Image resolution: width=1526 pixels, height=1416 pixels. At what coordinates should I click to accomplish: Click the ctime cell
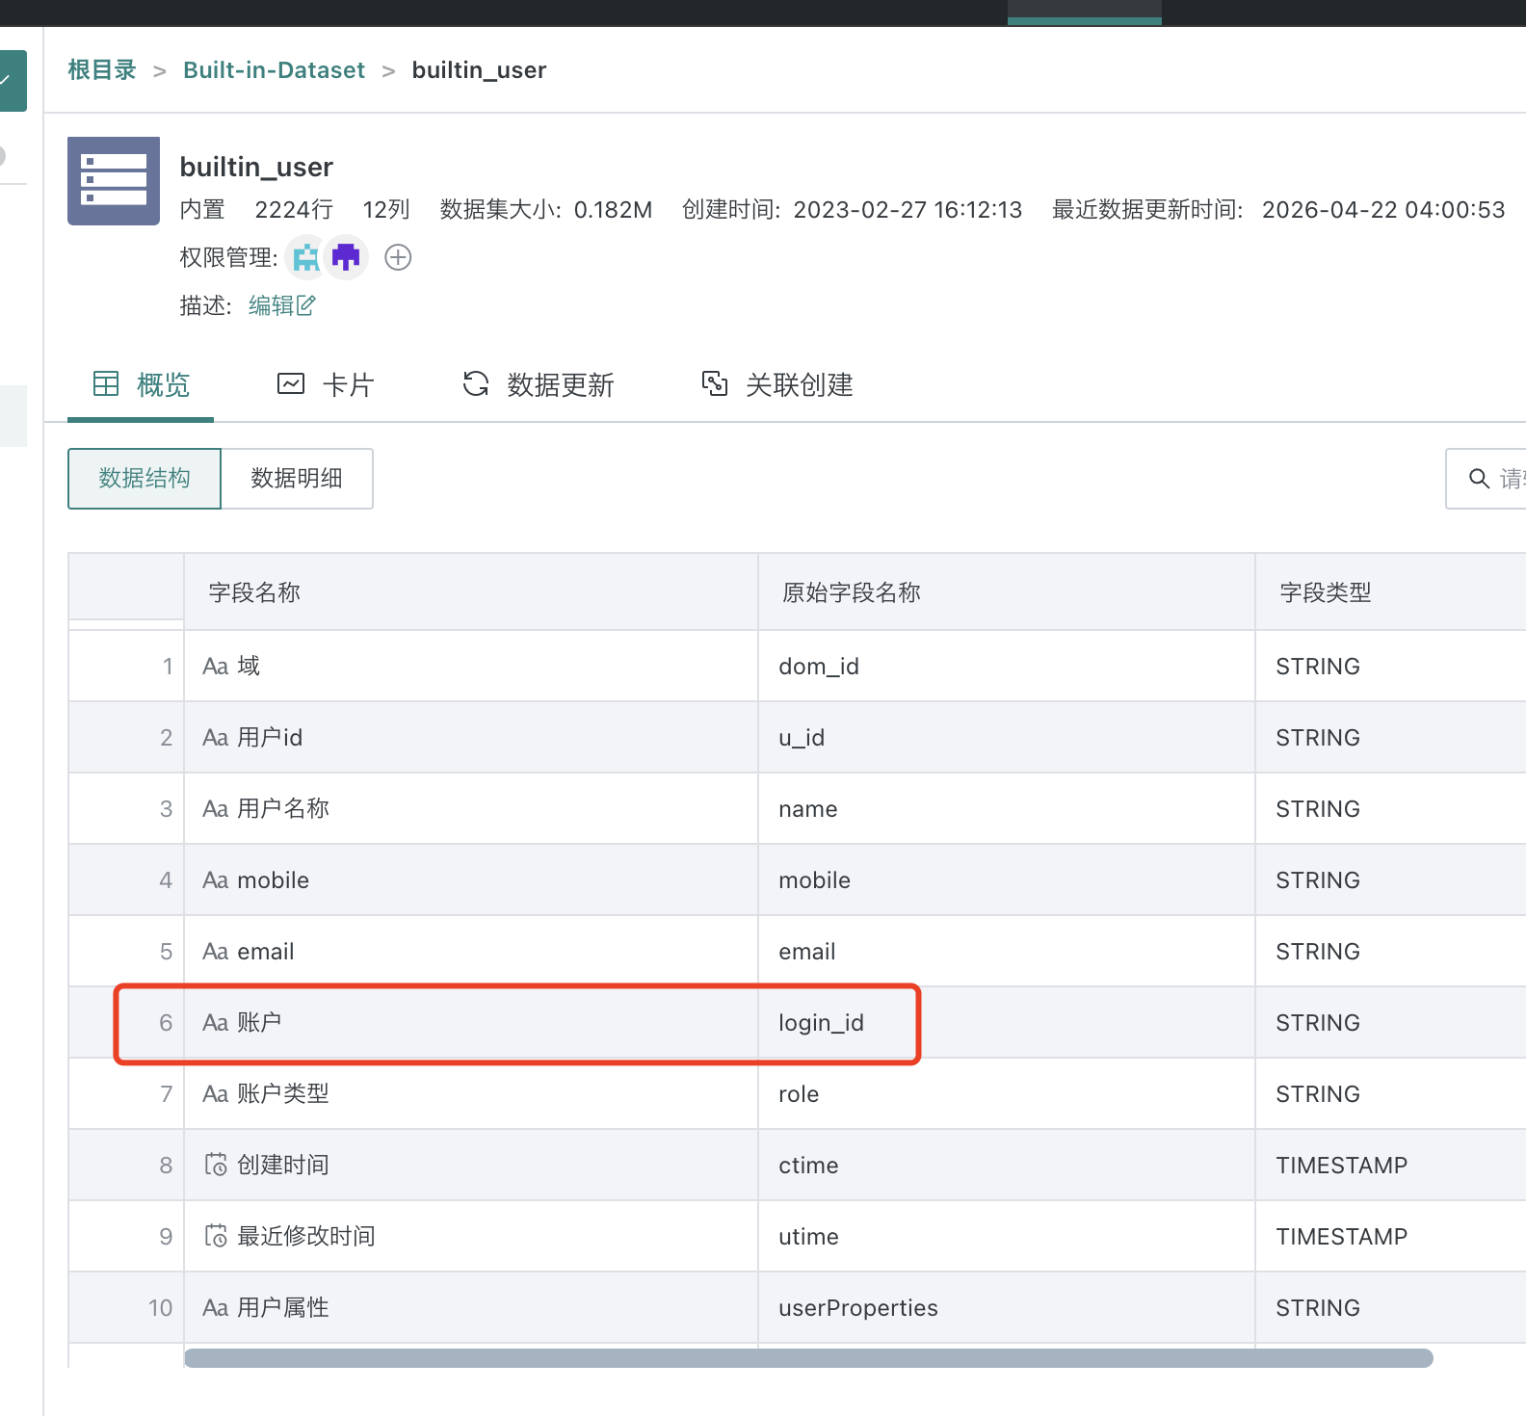(x=1007, y=1166)
